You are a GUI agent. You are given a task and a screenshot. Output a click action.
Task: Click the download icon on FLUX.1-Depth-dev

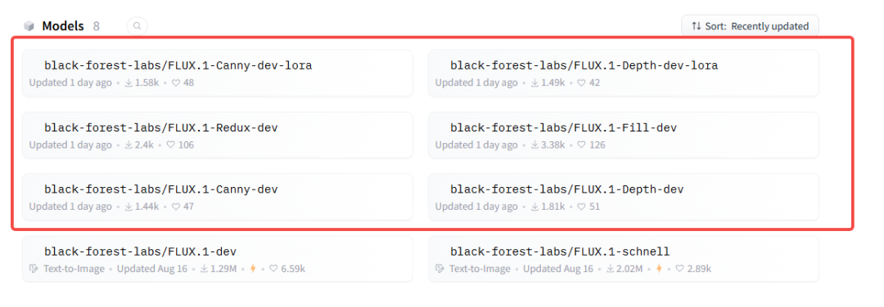point(534,207)
